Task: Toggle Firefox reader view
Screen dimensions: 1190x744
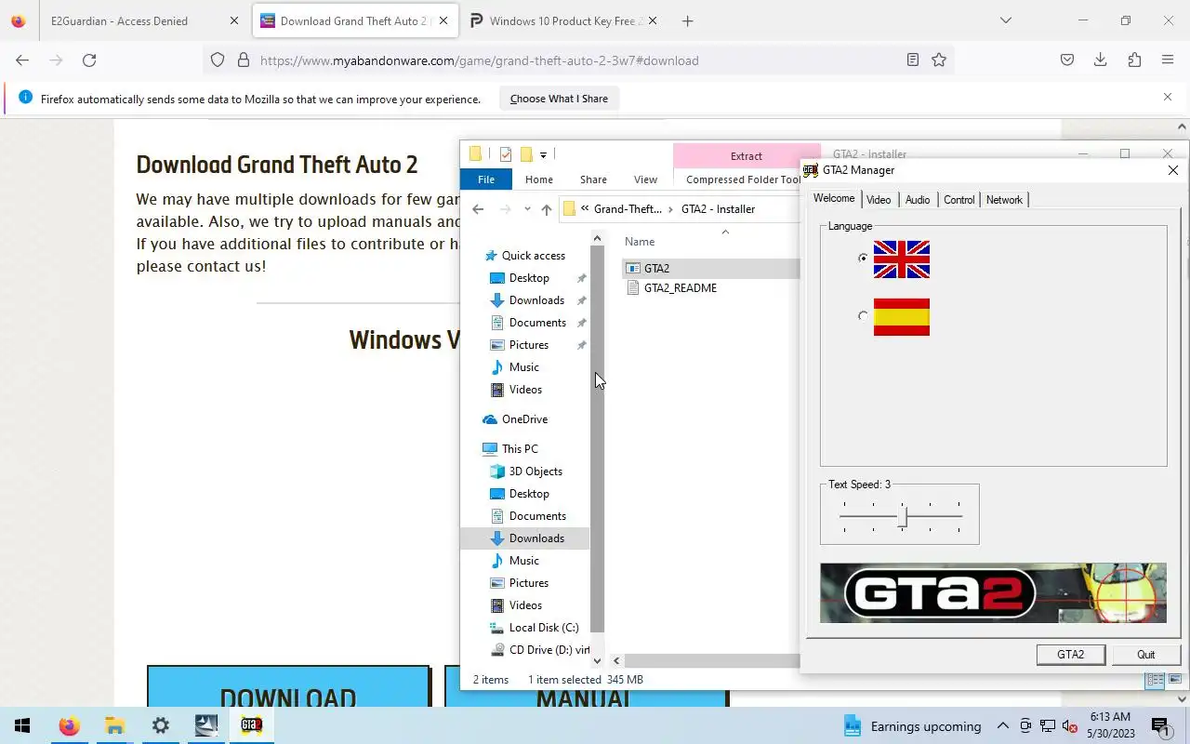Action: tap(913, 60)
